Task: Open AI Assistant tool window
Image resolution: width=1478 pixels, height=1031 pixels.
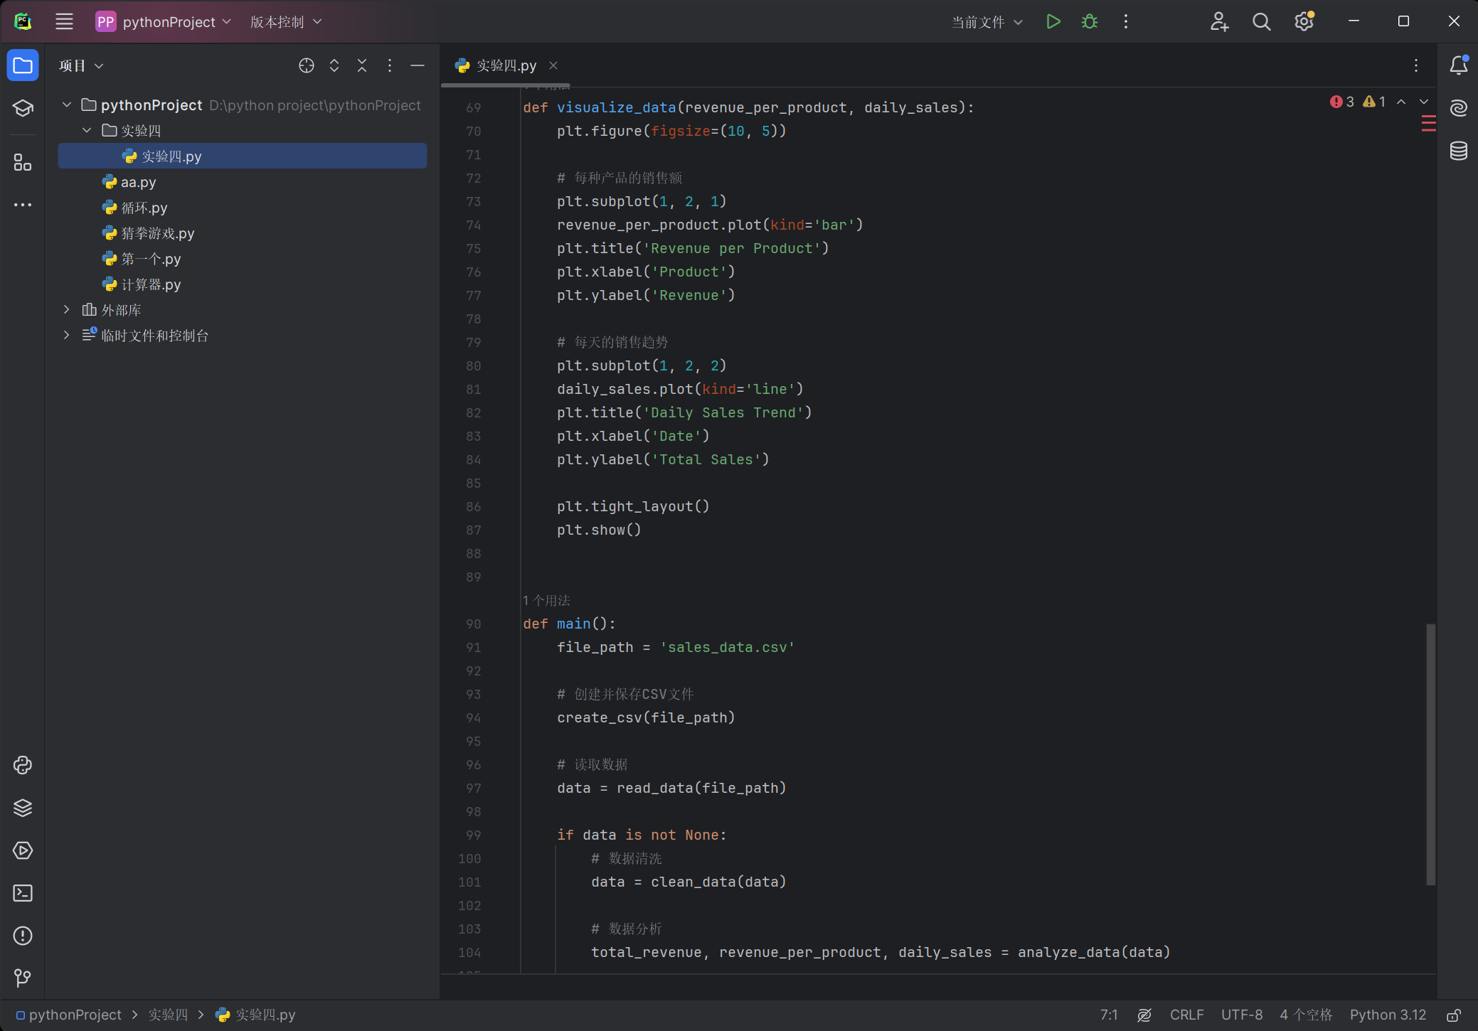Action: coord(1458,108)
